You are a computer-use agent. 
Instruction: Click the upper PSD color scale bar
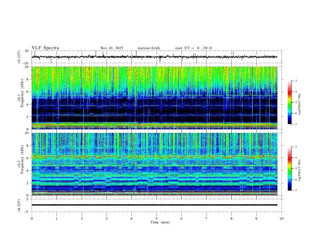coord(289,102)
